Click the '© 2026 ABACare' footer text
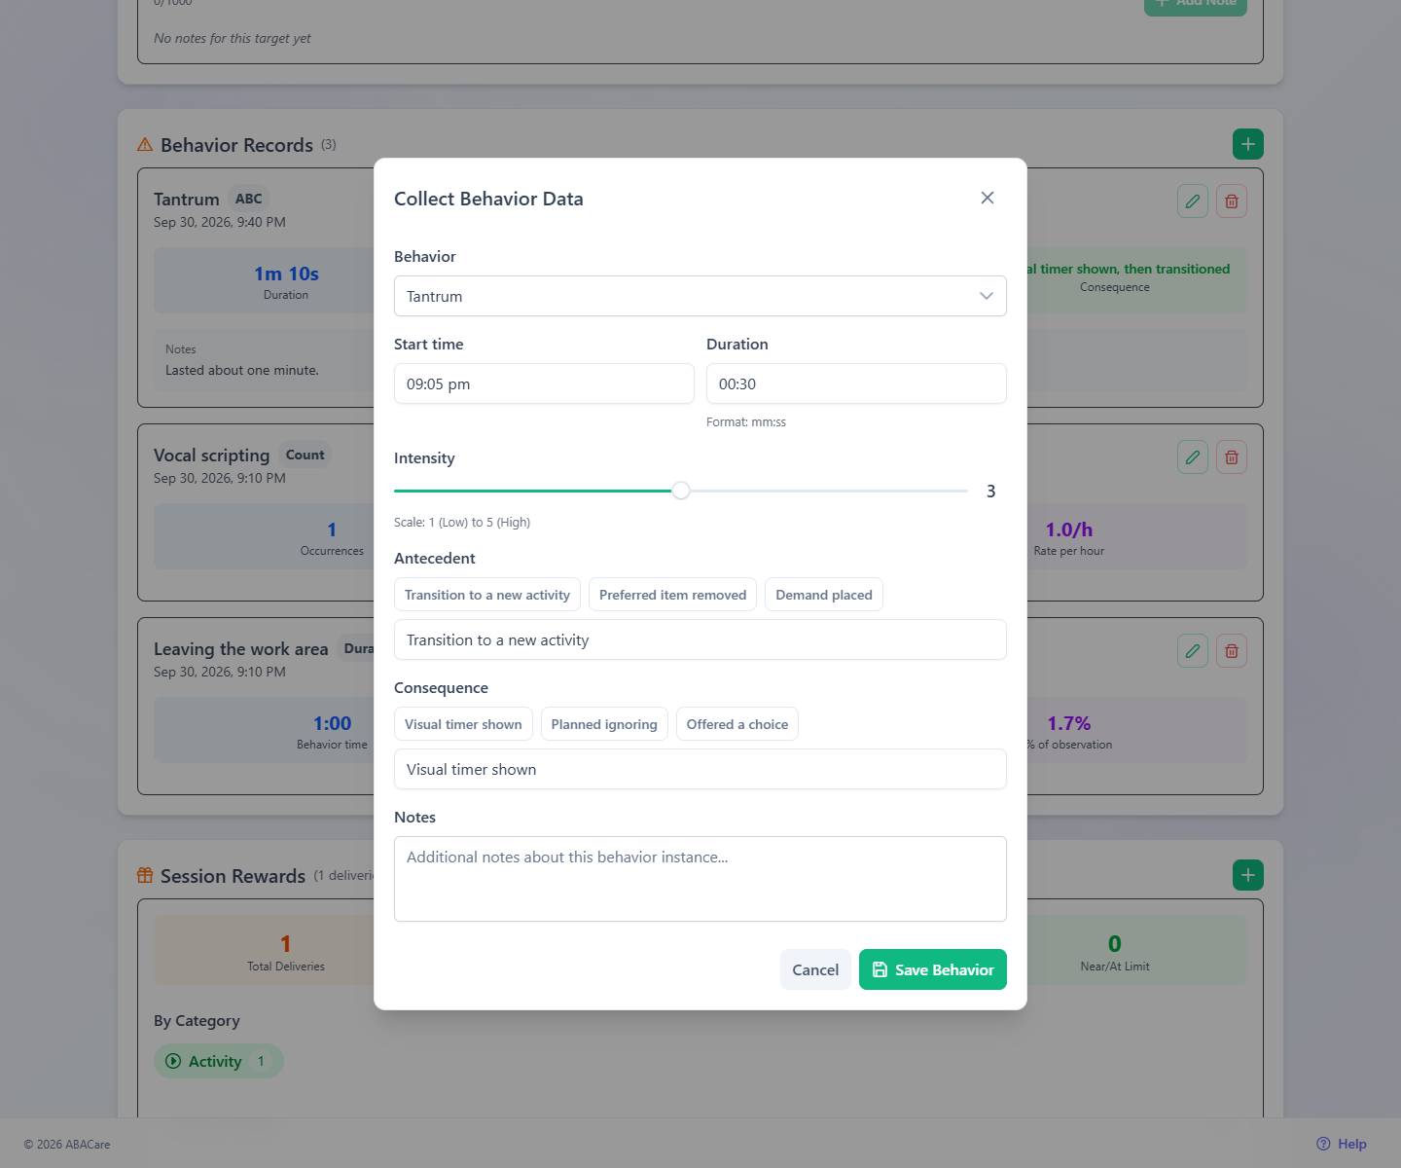Screen dimensions: 1401x1168 point(67,1145)
